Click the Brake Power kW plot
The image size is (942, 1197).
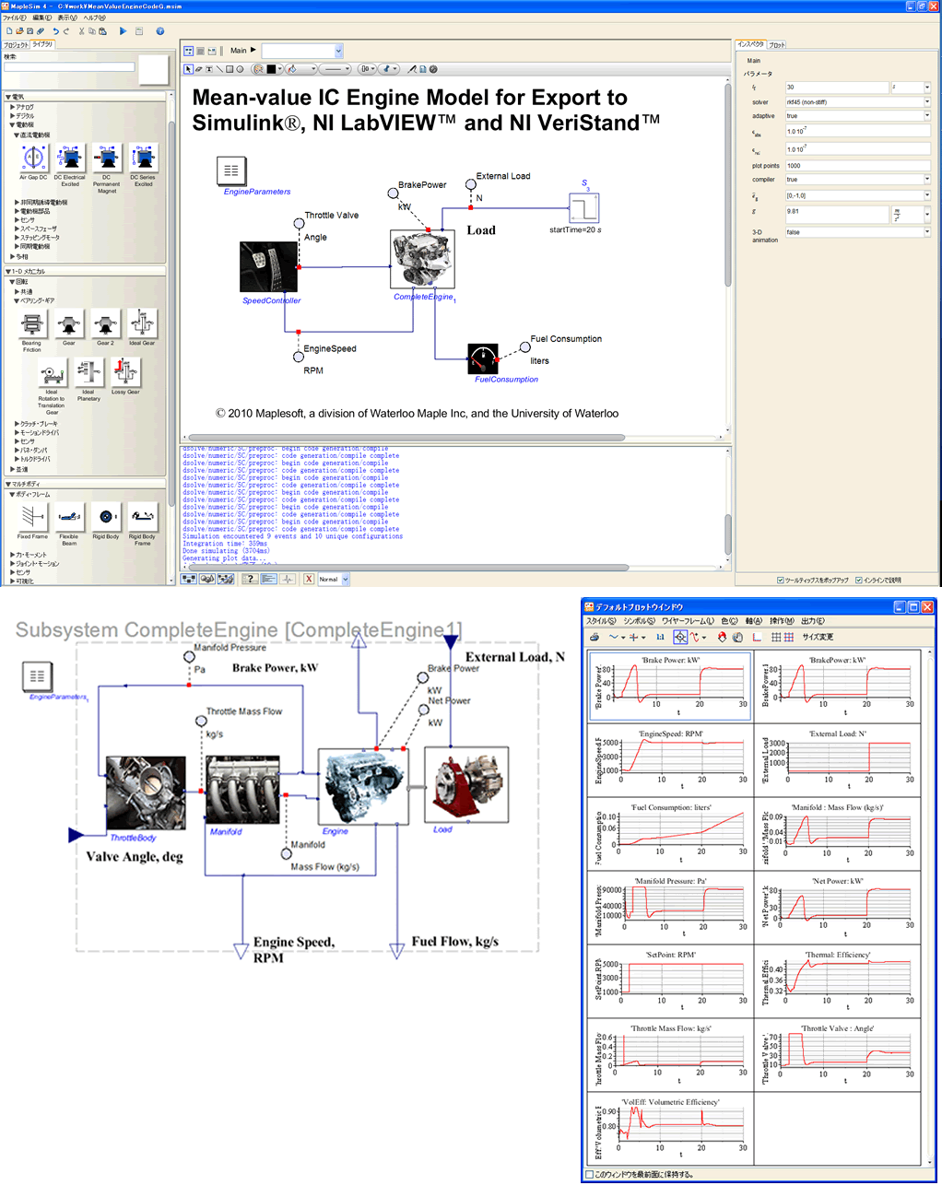click(670, 686)
